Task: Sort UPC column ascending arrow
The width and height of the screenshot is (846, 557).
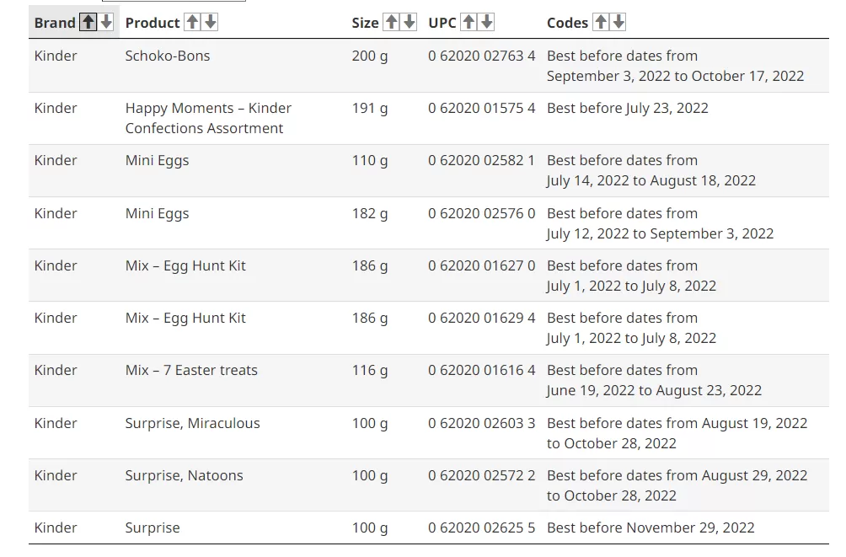Action: [x=469, y=22]
